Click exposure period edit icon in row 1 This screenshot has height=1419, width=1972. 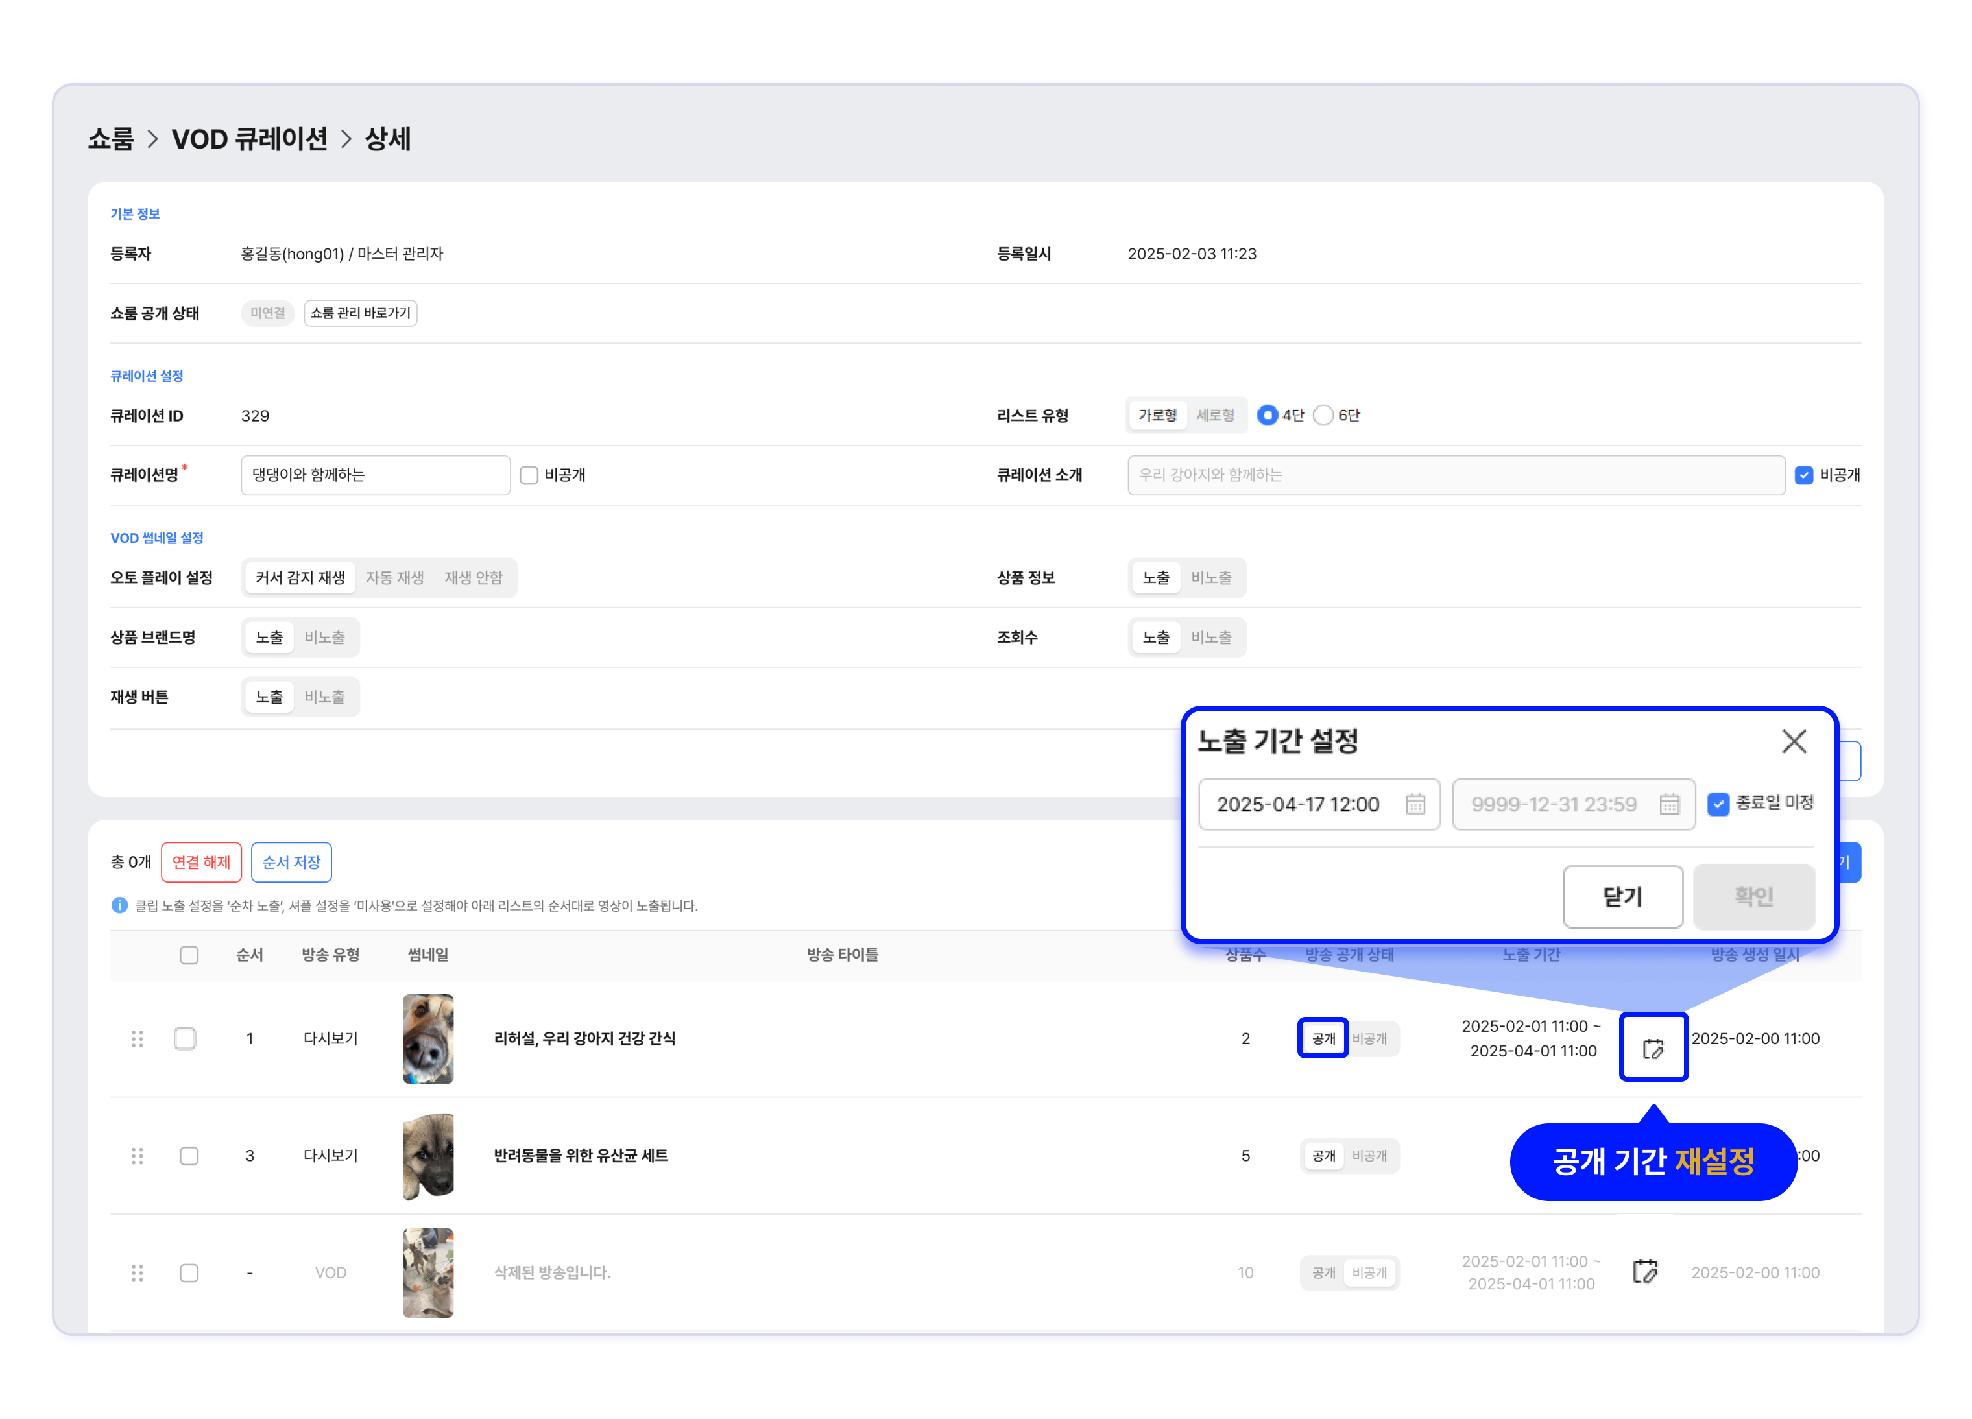[1652, 1049]
